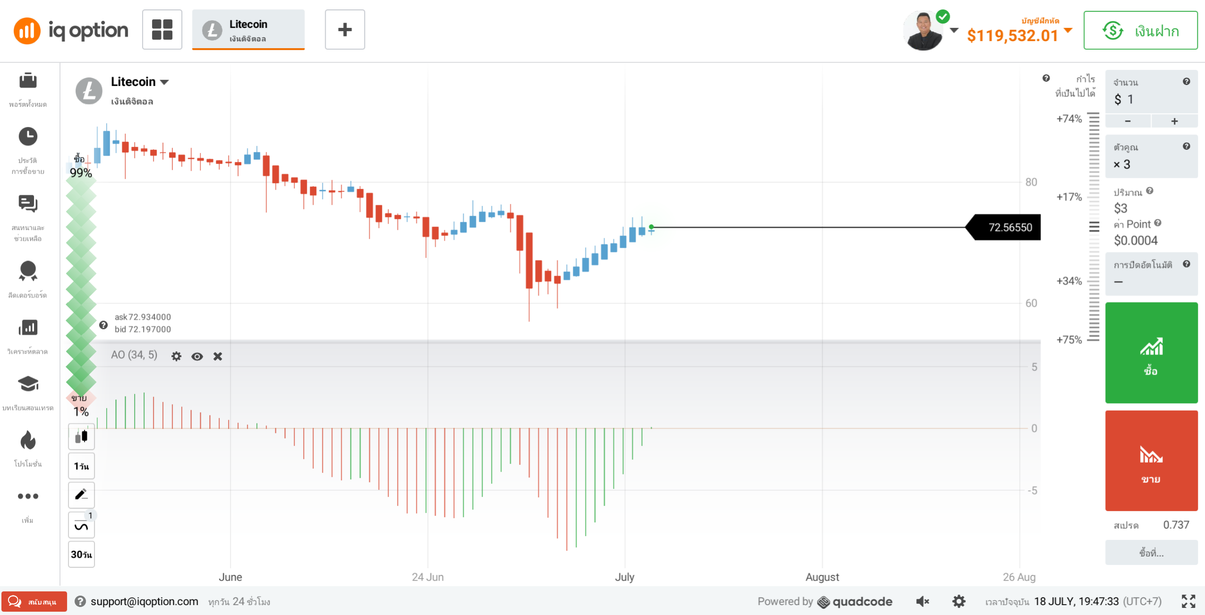Decrease amount with minus button
Screen dimensions: 1205x615
point(1128,121)
